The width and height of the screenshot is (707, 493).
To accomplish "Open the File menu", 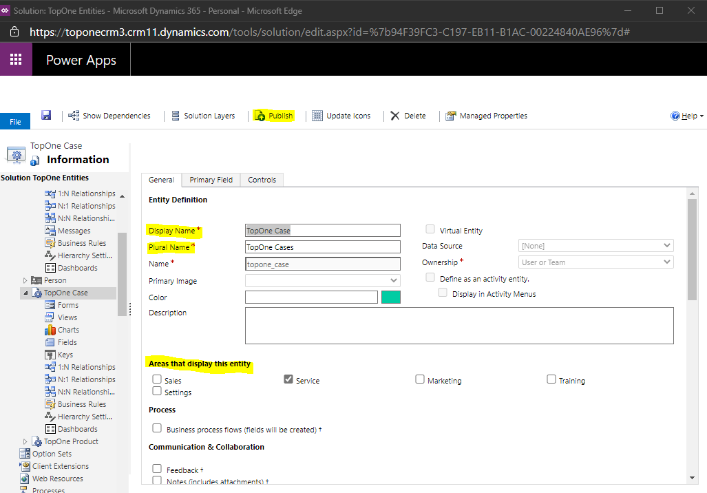I will click(14, 120).
